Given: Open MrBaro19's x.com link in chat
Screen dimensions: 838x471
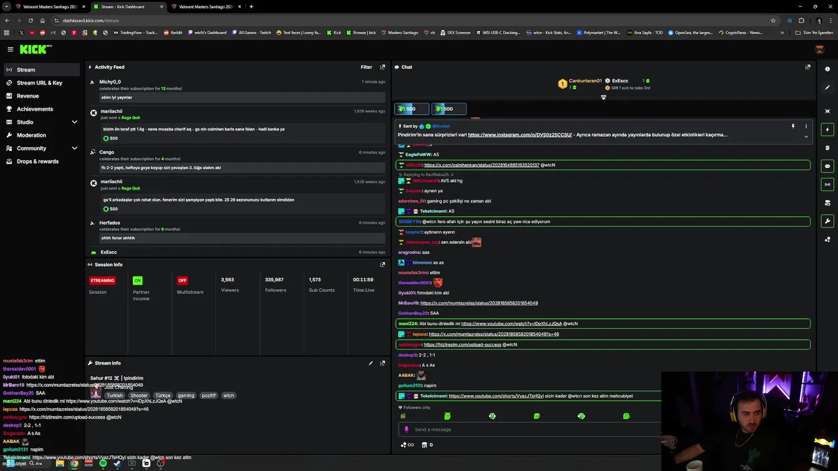Looking at the screenshot, I should pyautogui.click(x=479, y=303).
